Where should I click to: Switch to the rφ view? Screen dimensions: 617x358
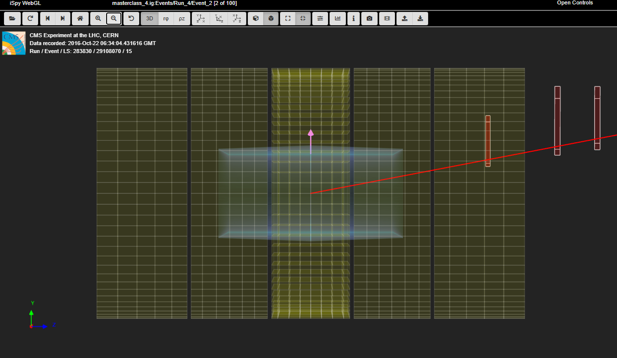pyautogui.click(x=166, y=19)
